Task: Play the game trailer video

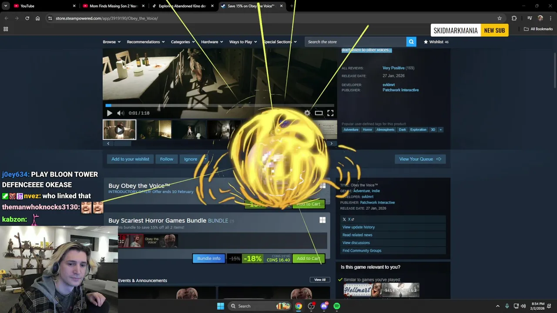Action: point(109,113)
